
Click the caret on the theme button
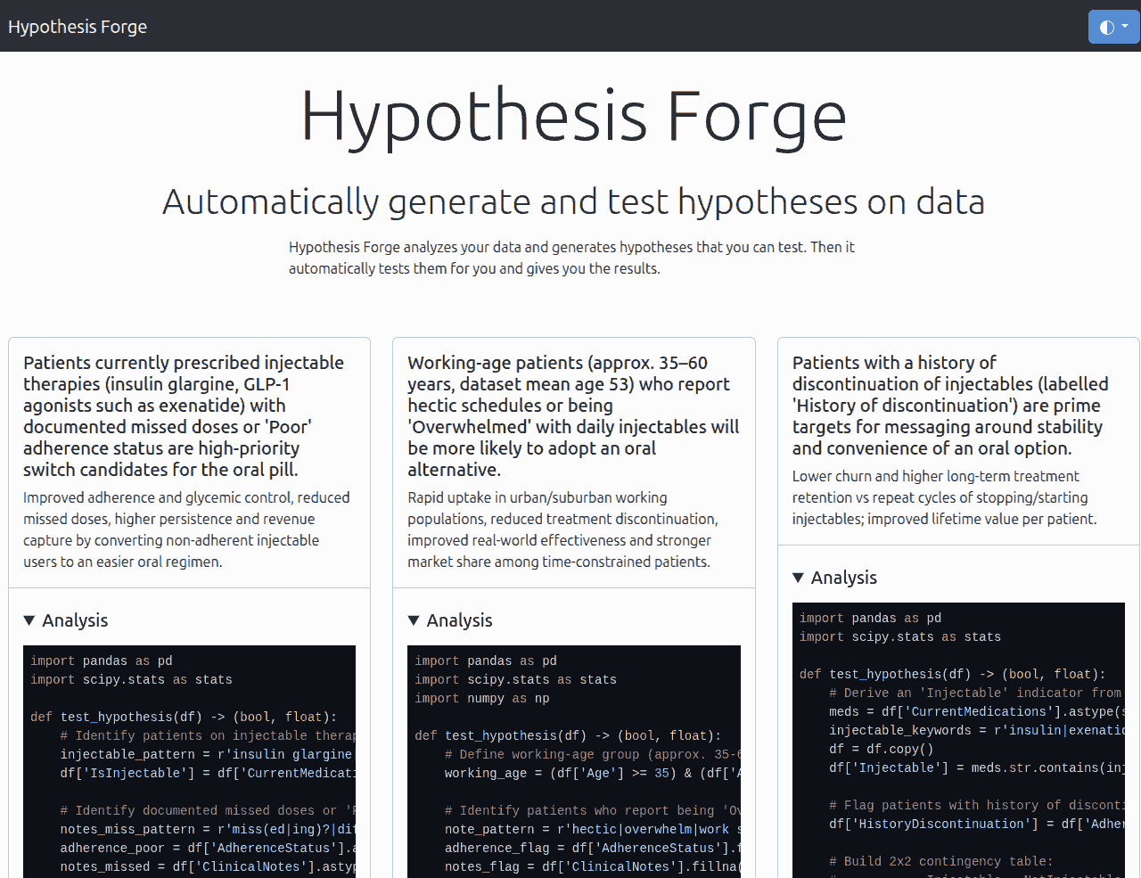[1125, 27]
